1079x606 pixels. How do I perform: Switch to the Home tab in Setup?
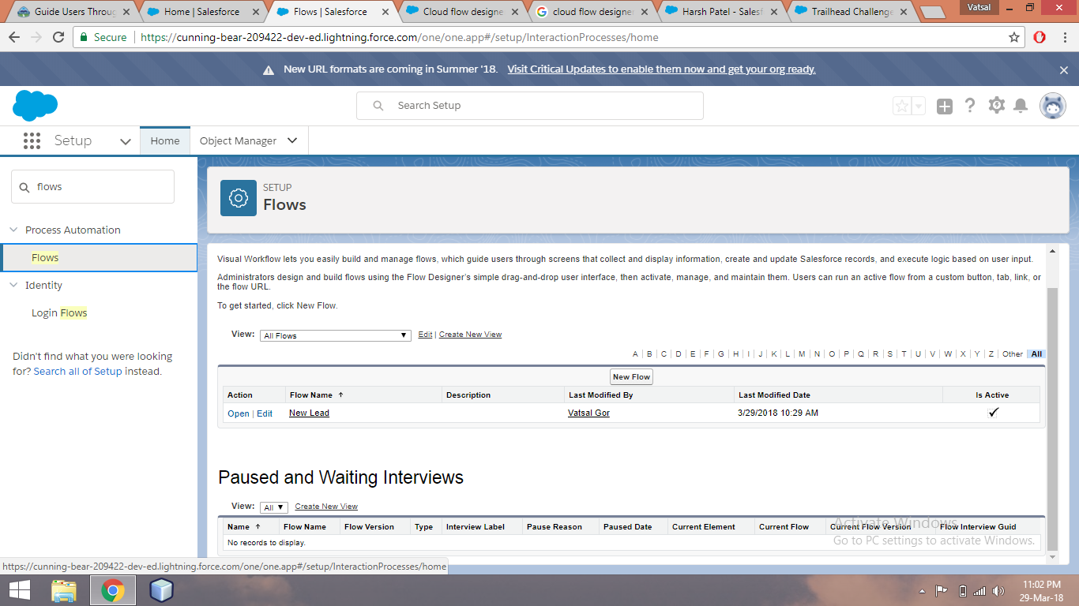tap(165, 140)
